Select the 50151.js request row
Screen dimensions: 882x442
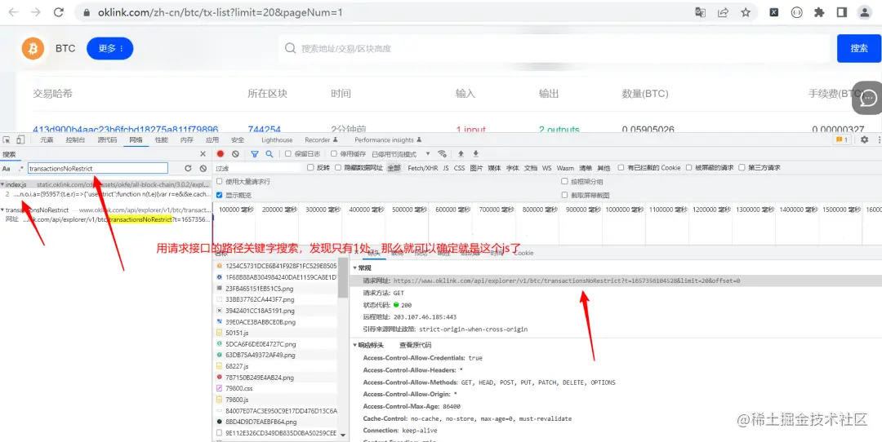276,333
